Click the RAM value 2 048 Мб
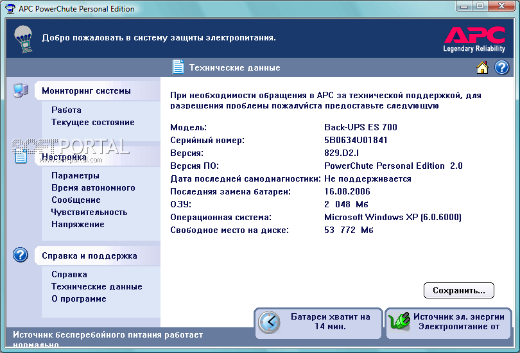Viewport: 520px width, 353px height. (x=346, y=204)
